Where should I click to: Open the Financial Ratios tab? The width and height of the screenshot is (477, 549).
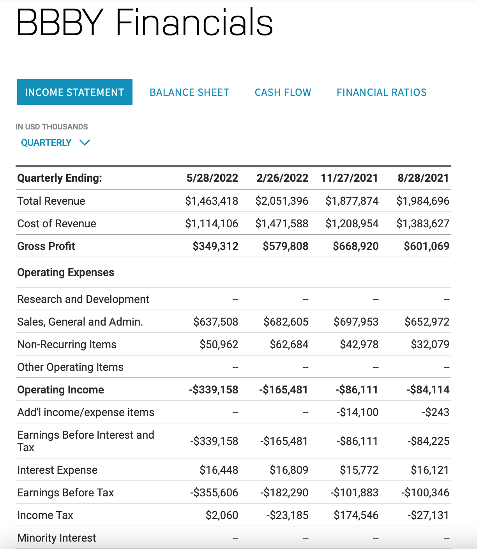382,92
